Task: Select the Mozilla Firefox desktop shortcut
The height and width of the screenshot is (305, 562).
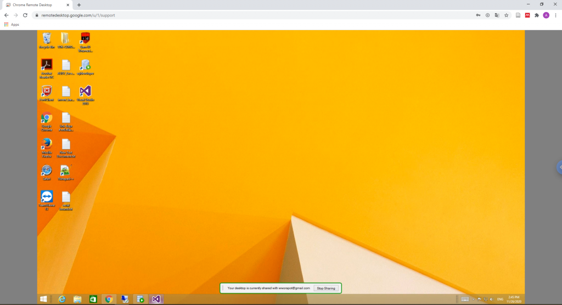Action: pos(47,145)
